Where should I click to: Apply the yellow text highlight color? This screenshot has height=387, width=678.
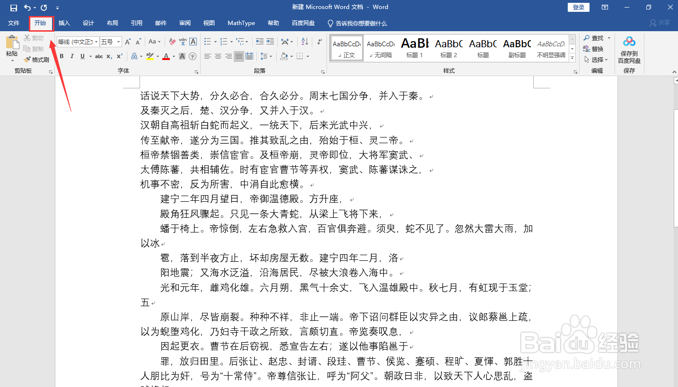(150, 57)
